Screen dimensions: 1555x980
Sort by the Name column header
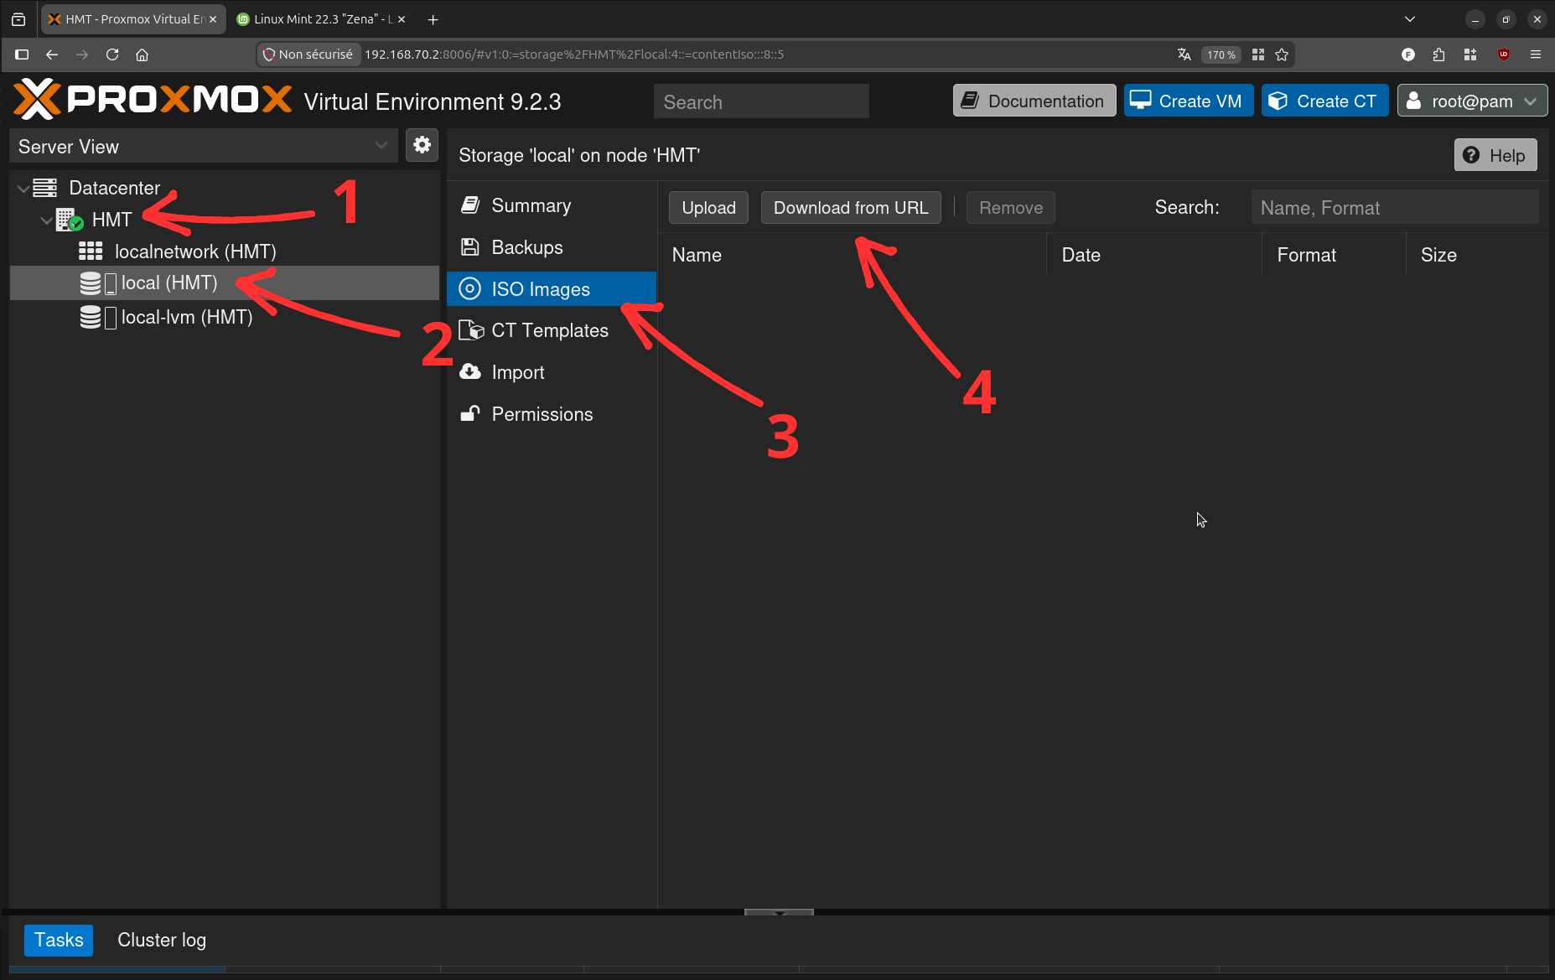pos(852,255)
